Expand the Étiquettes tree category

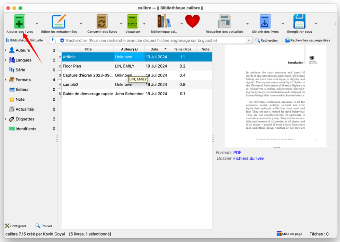point(5,119)
